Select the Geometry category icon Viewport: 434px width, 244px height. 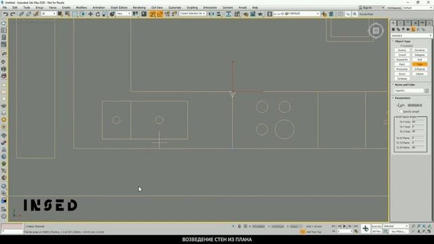click(393, 30)
